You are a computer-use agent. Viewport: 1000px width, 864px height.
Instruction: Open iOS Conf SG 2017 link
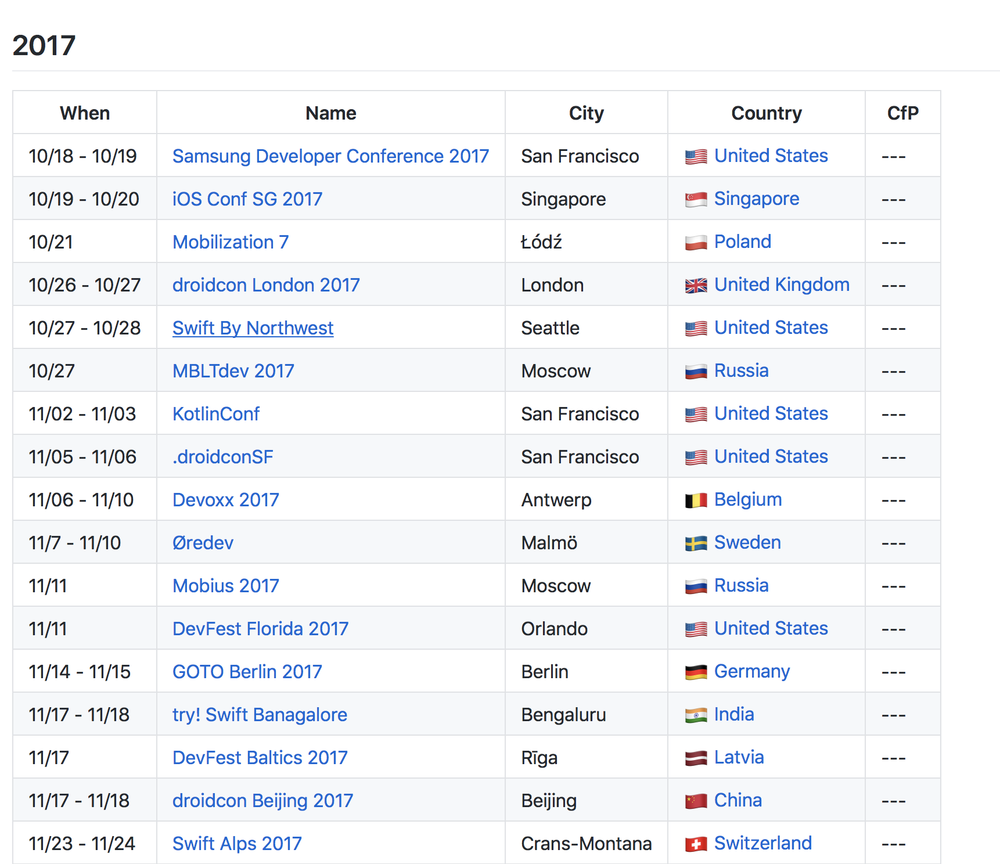[247, 199]
